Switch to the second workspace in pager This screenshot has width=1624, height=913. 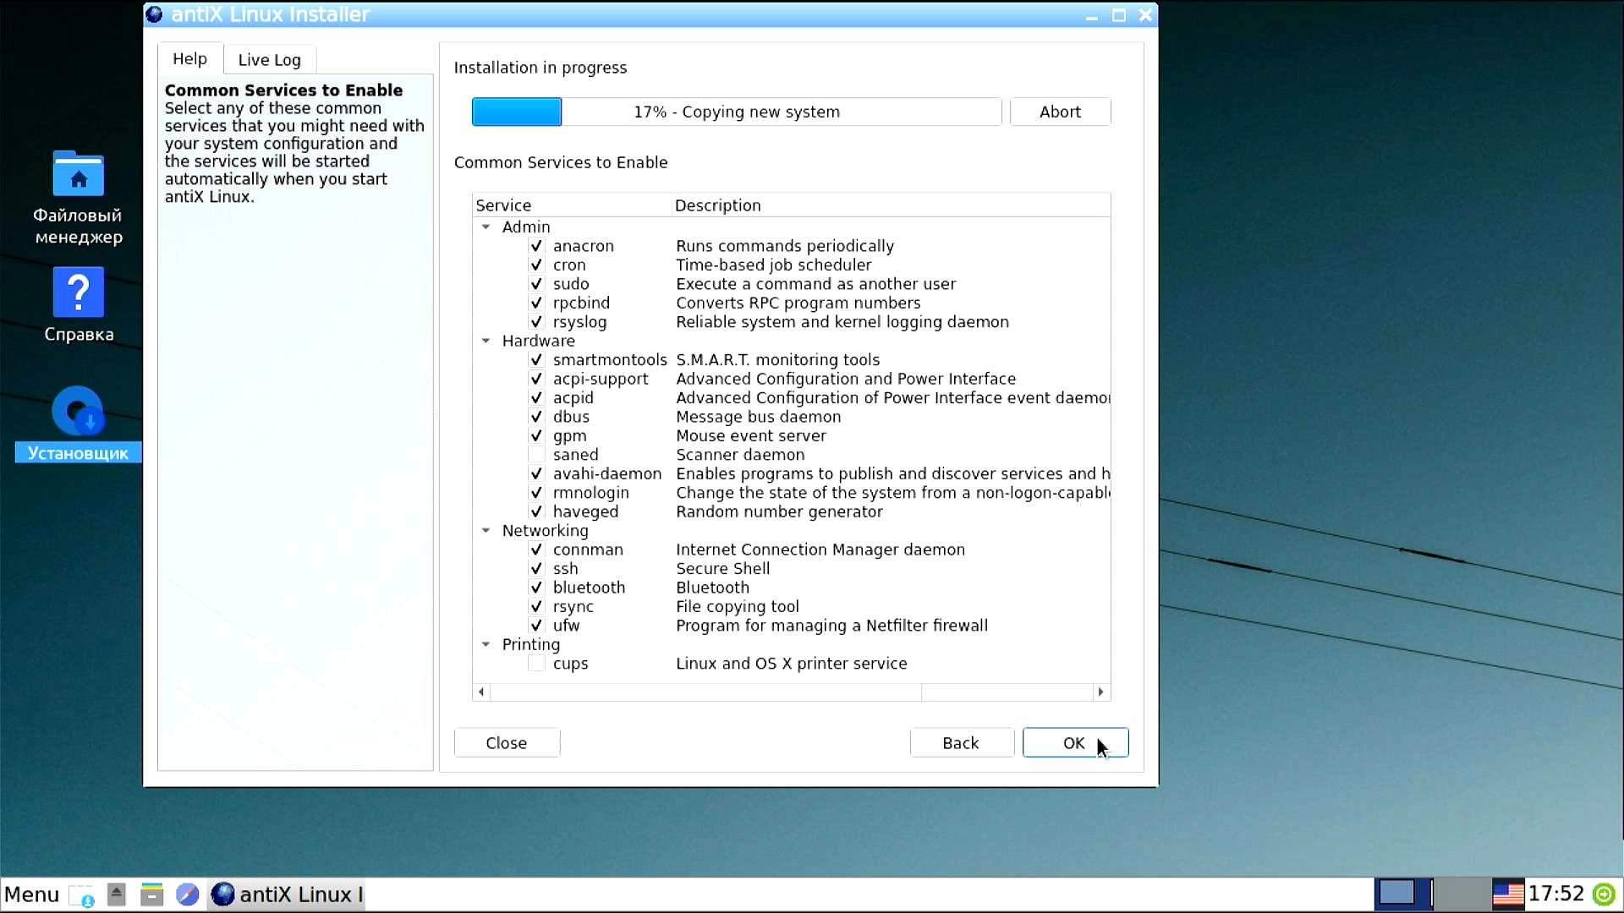pyautogui.click(x=1462, y=894)
